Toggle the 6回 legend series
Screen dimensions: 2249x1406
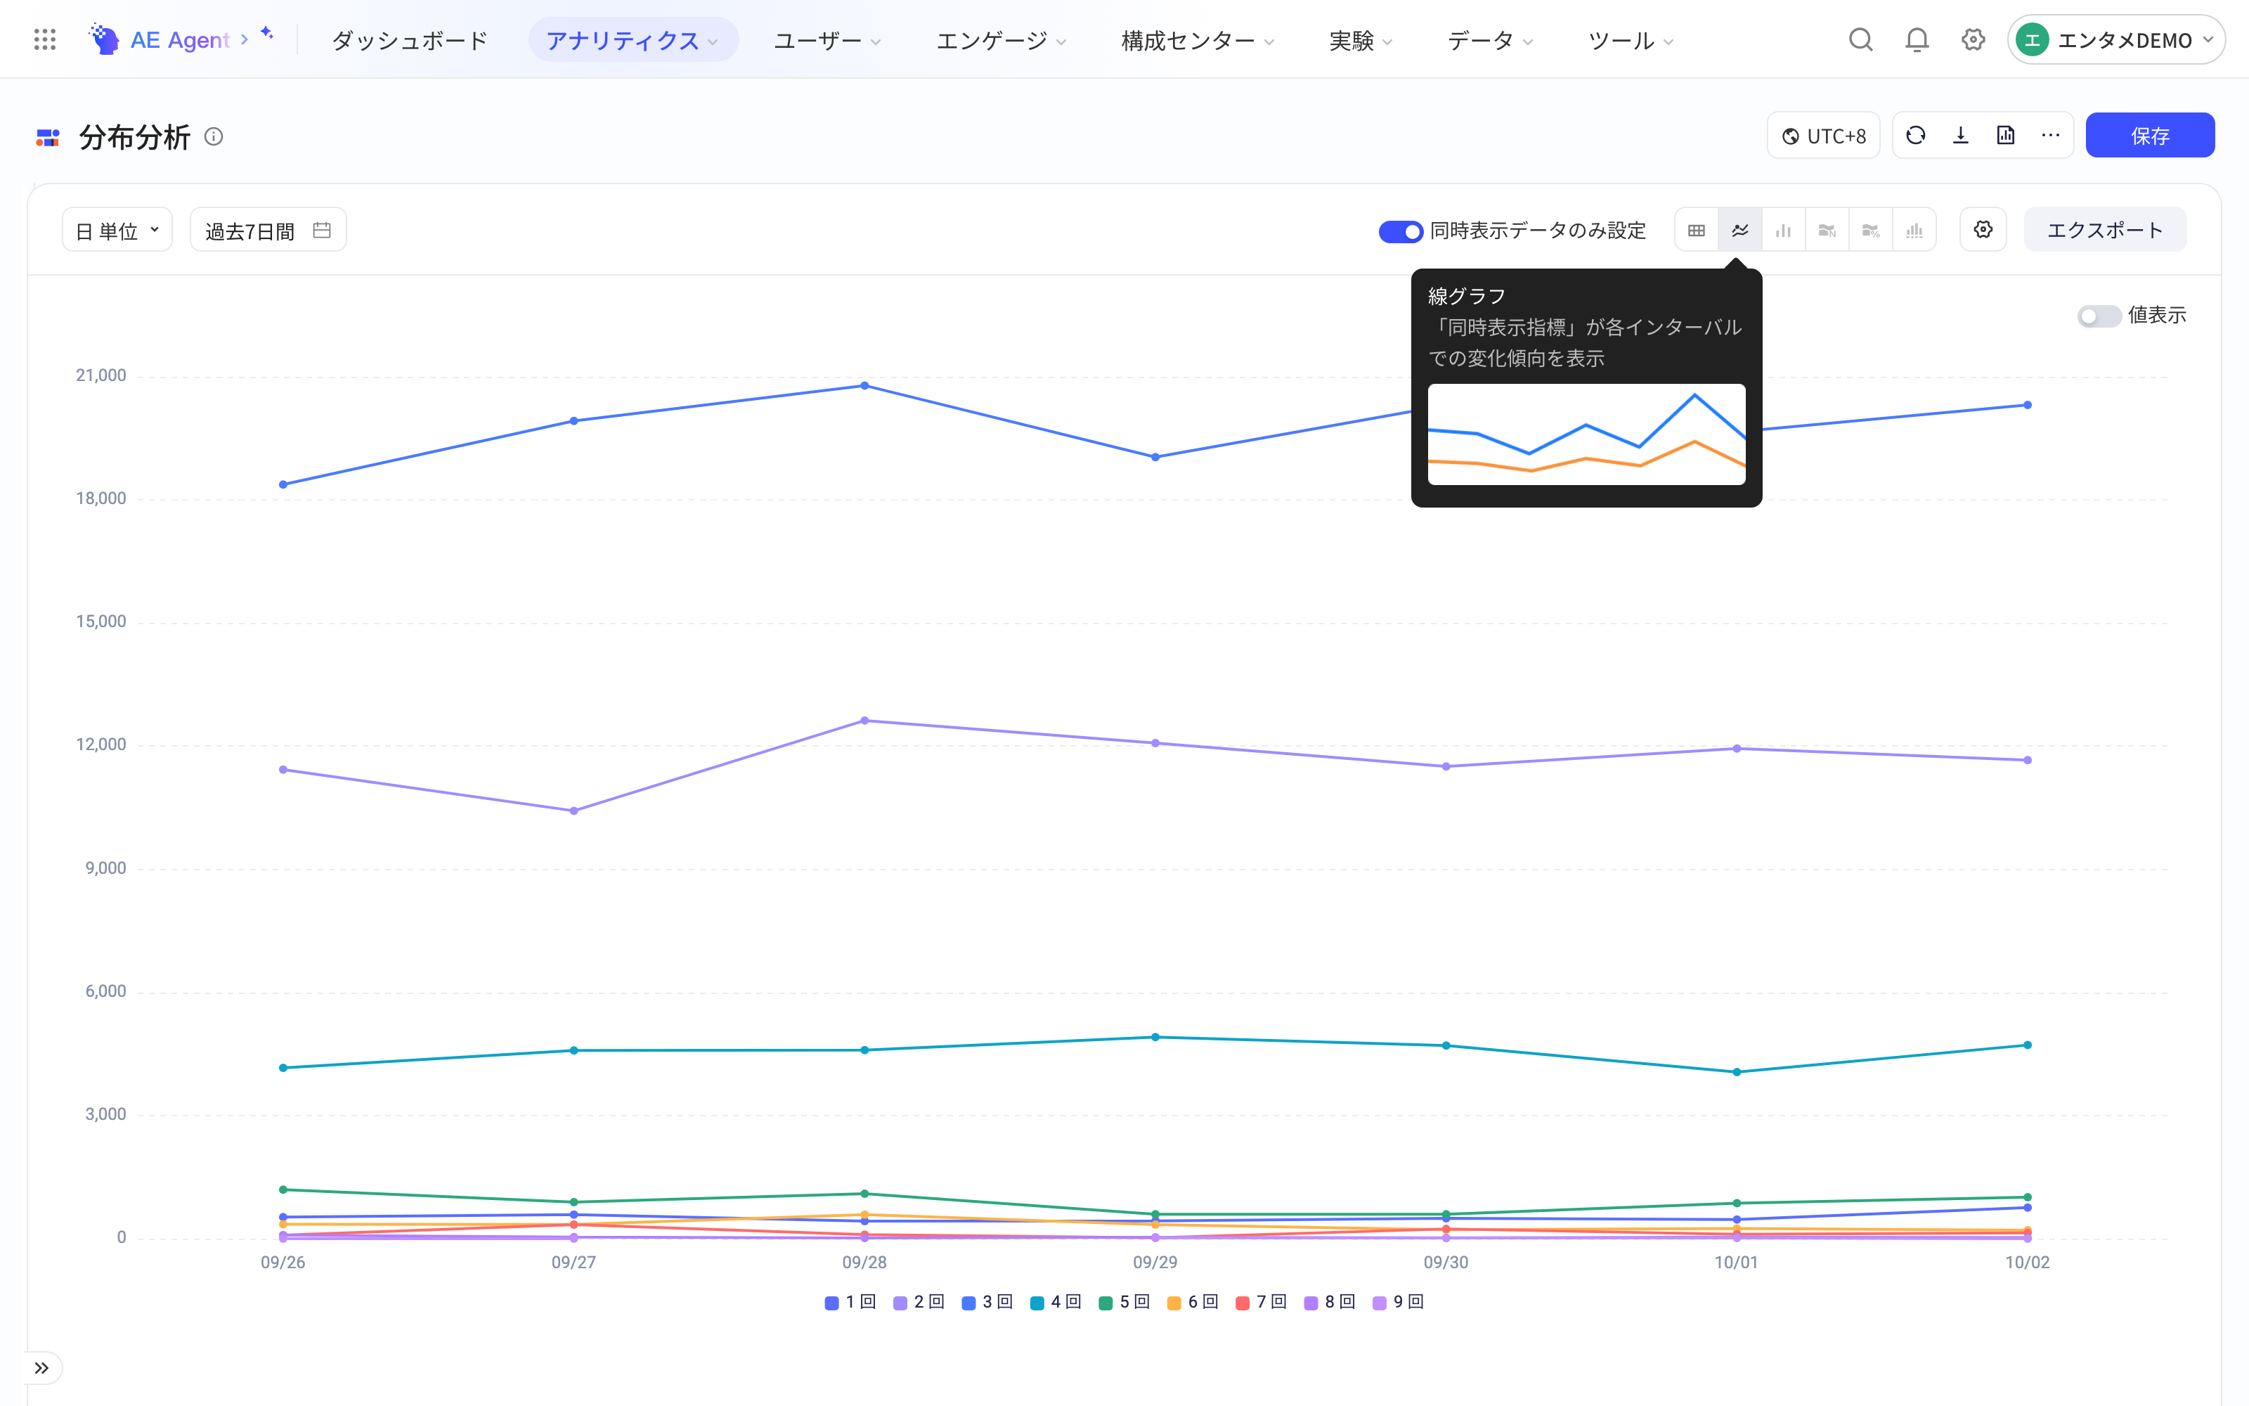[x=1193, y=1302]
